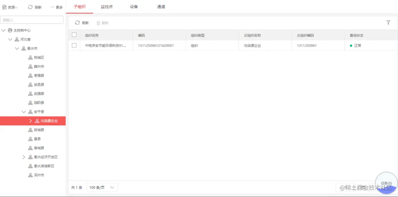Select the 冀州市 organization node icon
This screenshot has height=197, width=398.
[x=31, y=66]
